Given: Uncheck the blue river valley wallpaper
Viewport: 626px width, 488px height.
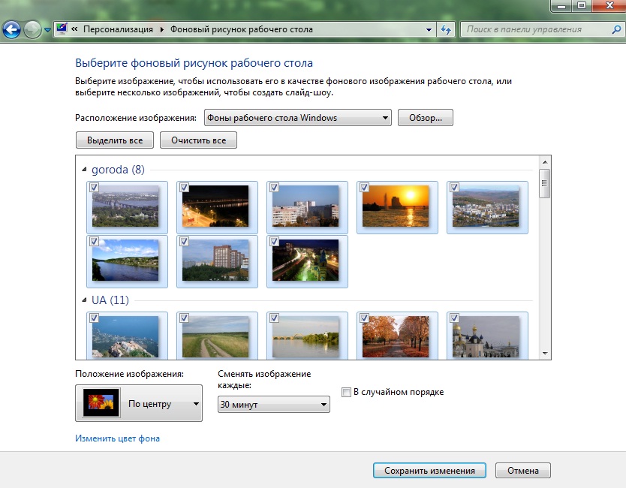Looking at the screenshot, I should [95, 242].
